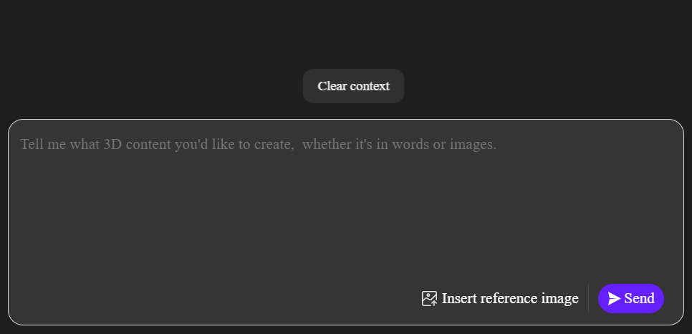
Task: Attach a reference image via the image icon
Action: click(x=429, y=299)
